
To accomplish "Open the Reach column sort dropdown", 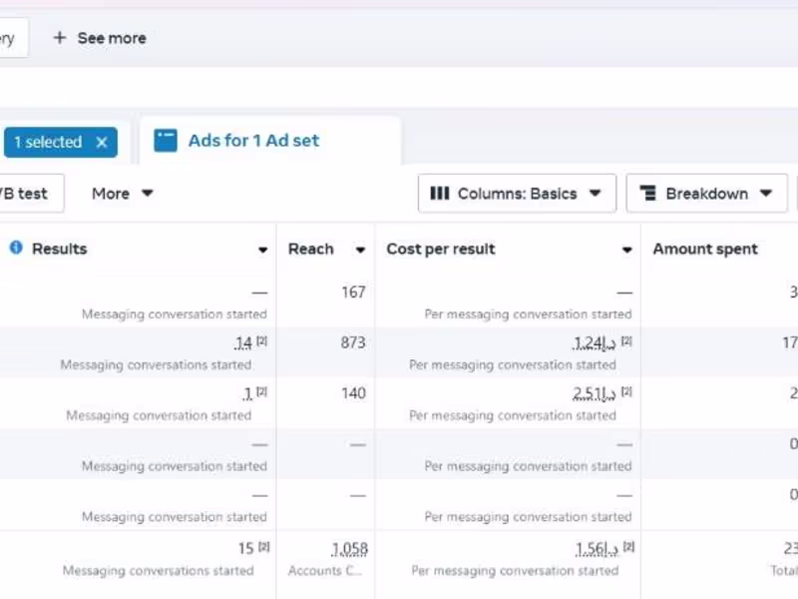I will [359, 250].
